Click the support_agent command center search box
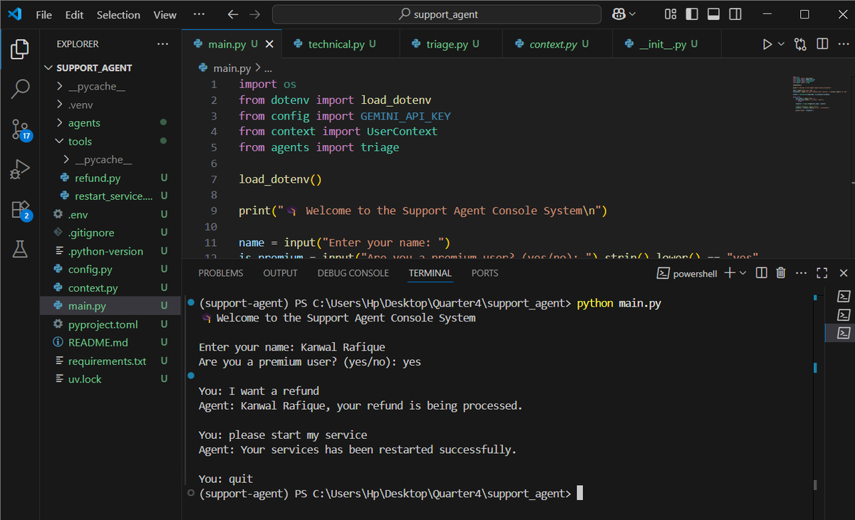 (437, 14)
